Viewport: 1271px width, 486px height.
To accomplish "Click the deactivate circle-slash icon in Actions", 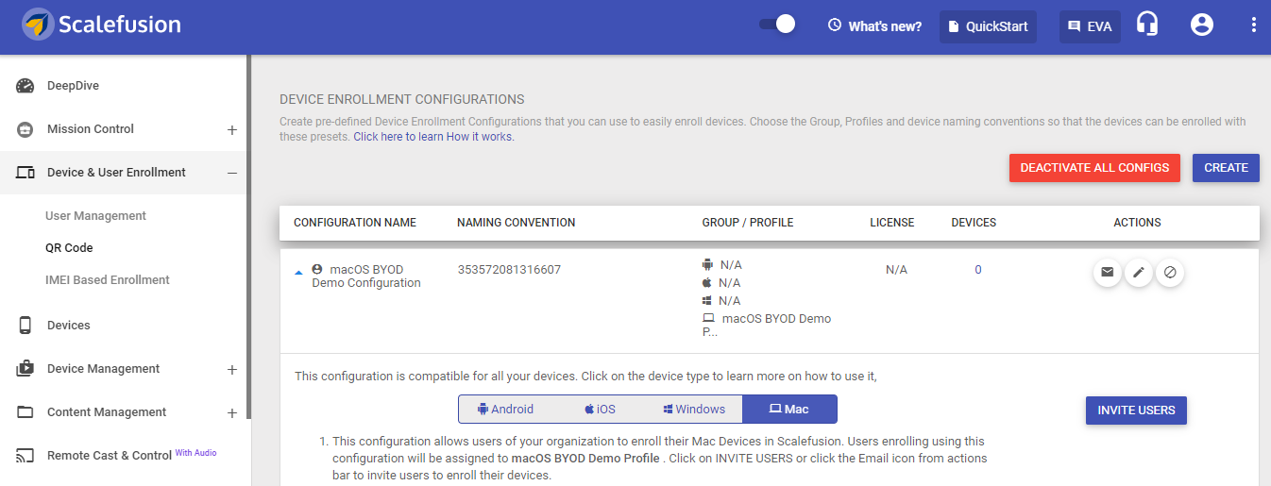I will 1170,273.
